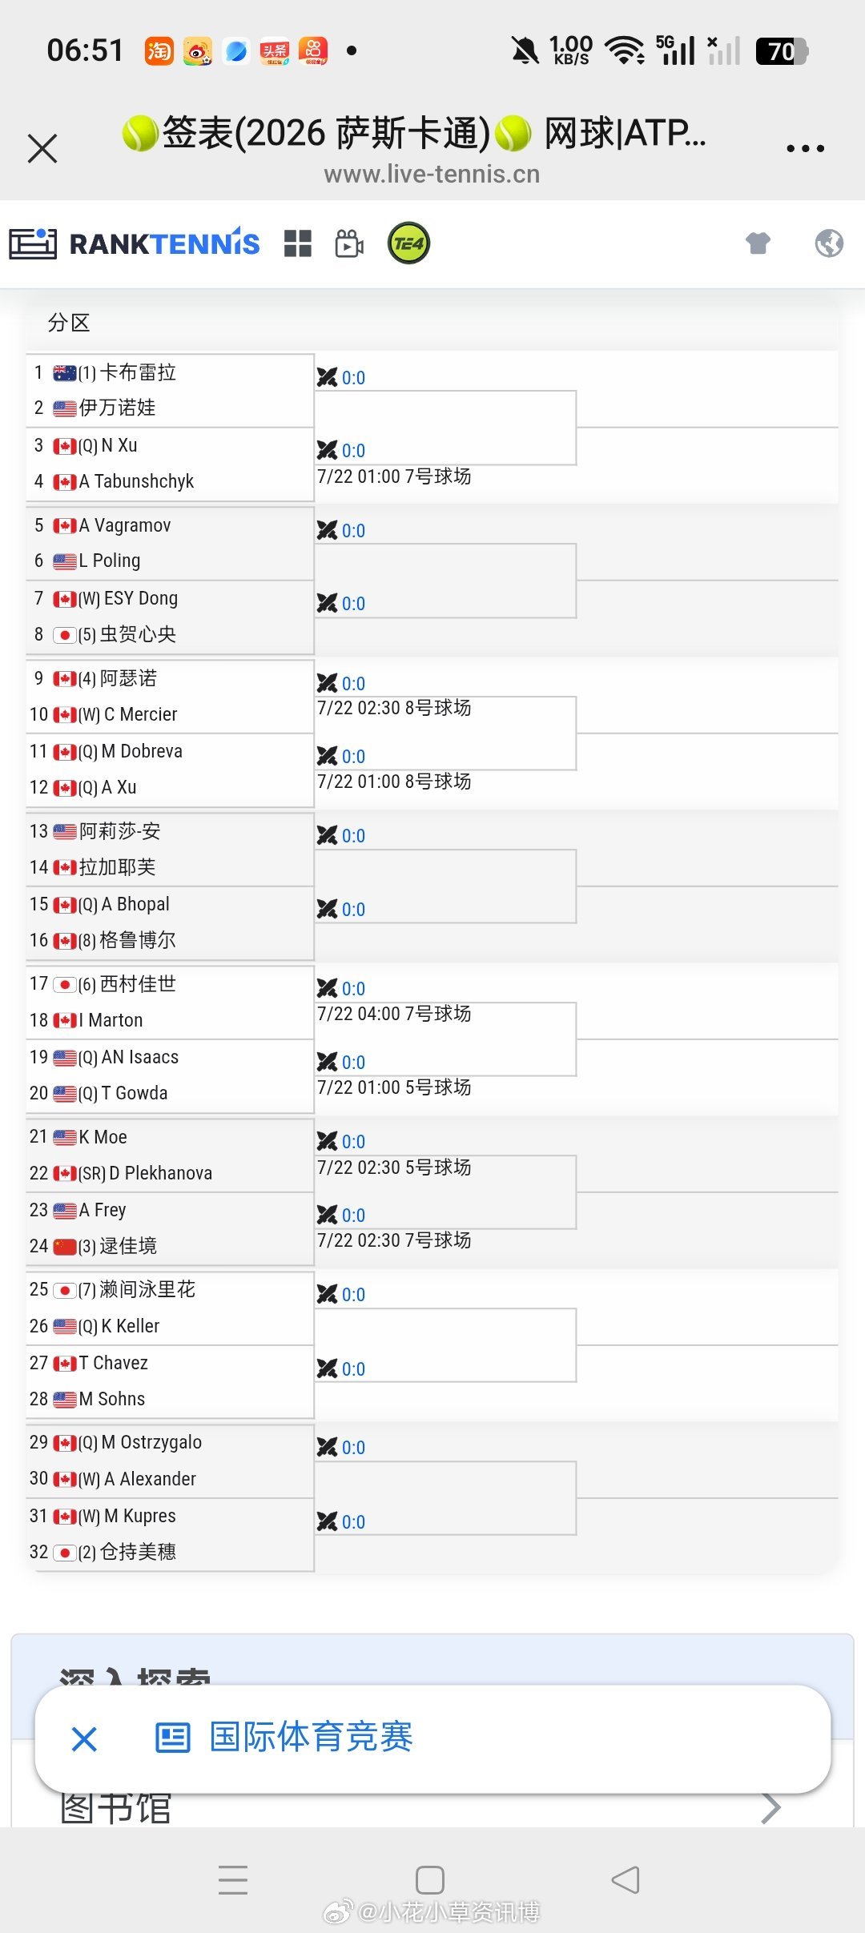Open the grid apps menu icon
The width and height of the screenshot is (865, 1933).
click(298, 243)
